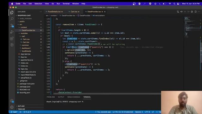Open appinterface.ts file
202x114 pixels.
pyautogui.click(x=27, y=60)
